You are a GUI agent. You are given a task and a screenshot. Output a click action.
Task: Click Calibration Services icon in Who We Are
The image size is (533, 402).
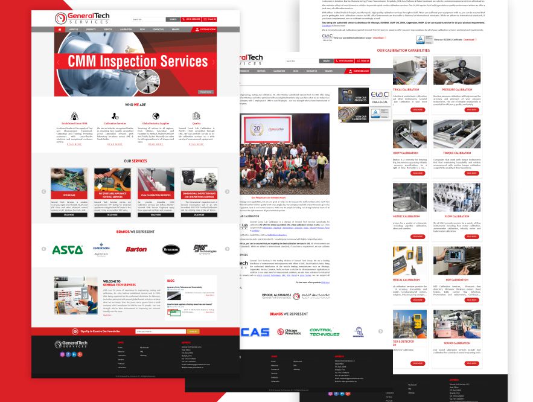[x=115, y=116]
